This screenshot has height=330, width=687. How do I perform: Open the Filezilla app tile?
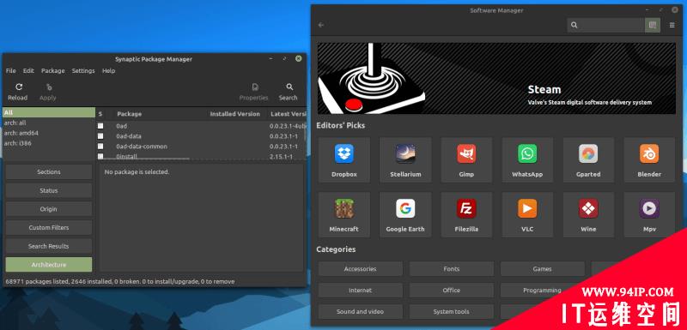point(466,214)
